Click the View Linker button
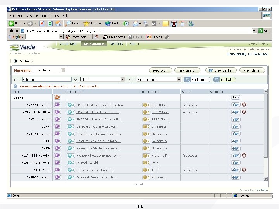This screenshot has height=209, width=279. [252, 70]
